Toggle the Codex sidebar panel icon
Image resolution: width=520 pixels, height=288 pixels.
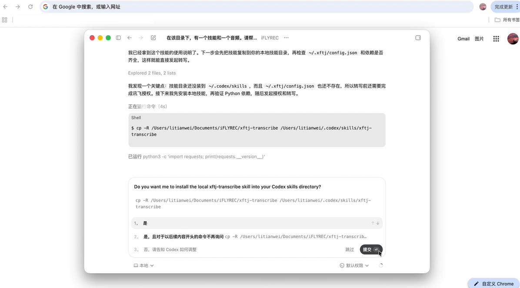[118, 38]
